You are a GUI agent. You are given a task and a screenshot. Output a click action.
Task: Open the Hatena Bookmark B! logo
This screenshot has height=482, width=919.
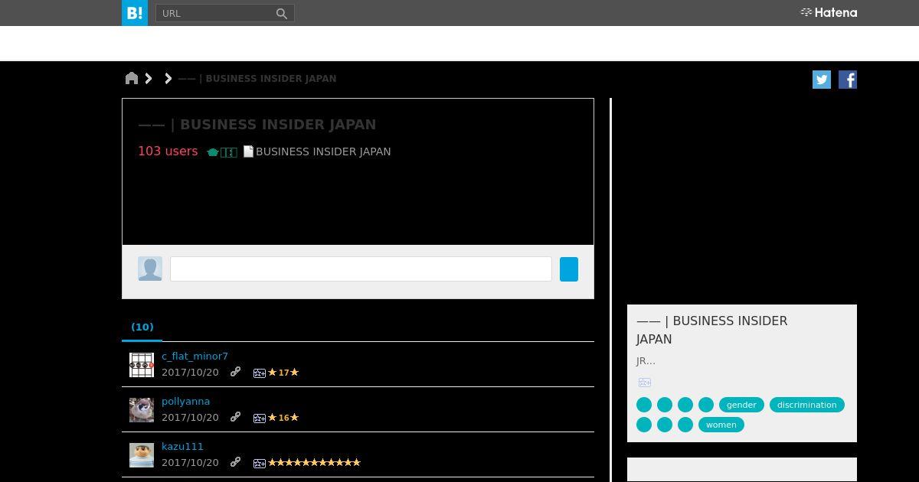coord(135,13)
